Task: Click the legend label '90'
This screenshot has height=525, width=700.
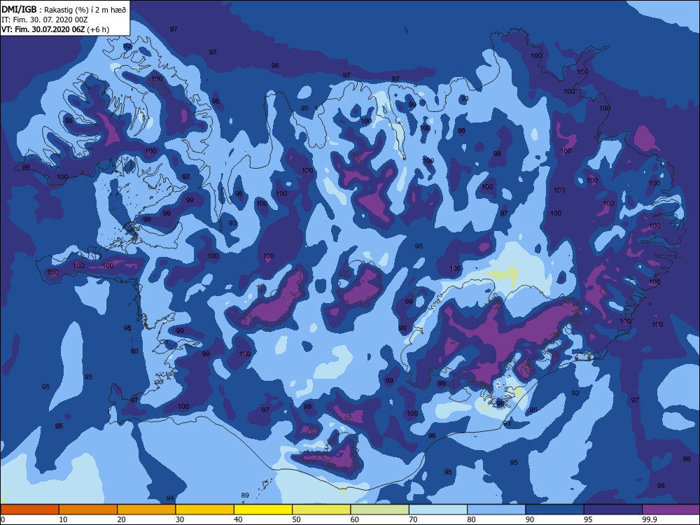Action: coord(530,519)
